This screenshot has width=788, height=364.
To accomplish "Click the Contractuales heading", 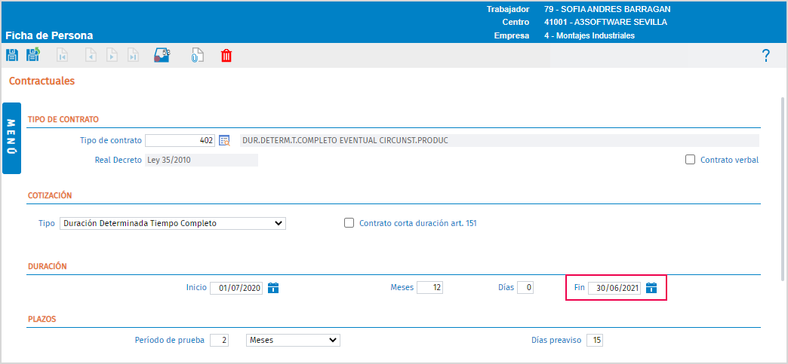I will (x=42, y=81).
